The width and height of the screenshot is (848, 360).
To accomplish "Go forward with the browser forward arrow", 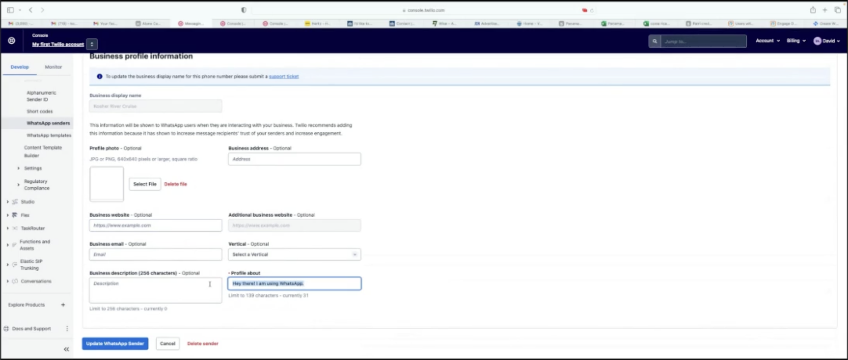I will coord(42,10).
